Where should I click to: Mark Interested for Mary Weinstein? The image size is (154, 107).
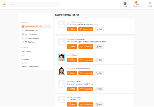(x=86, y=29)
